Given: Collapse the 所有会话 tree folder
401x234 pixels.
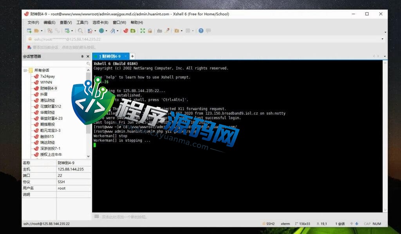Looking at the screenshot, I should (x=25, y=70).
